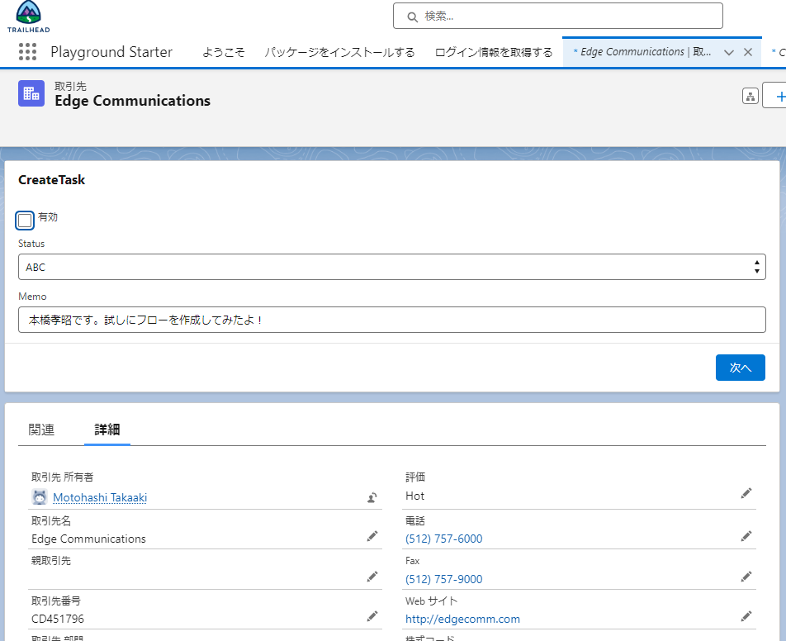The height and width of the screenshot is (641, 786).
Task: Click the Edge Communications account building icon
Action: tap(31, 93)
